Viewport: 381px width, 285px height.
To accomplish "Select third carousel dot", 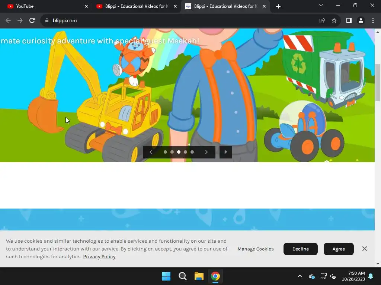I will [179, 152].
